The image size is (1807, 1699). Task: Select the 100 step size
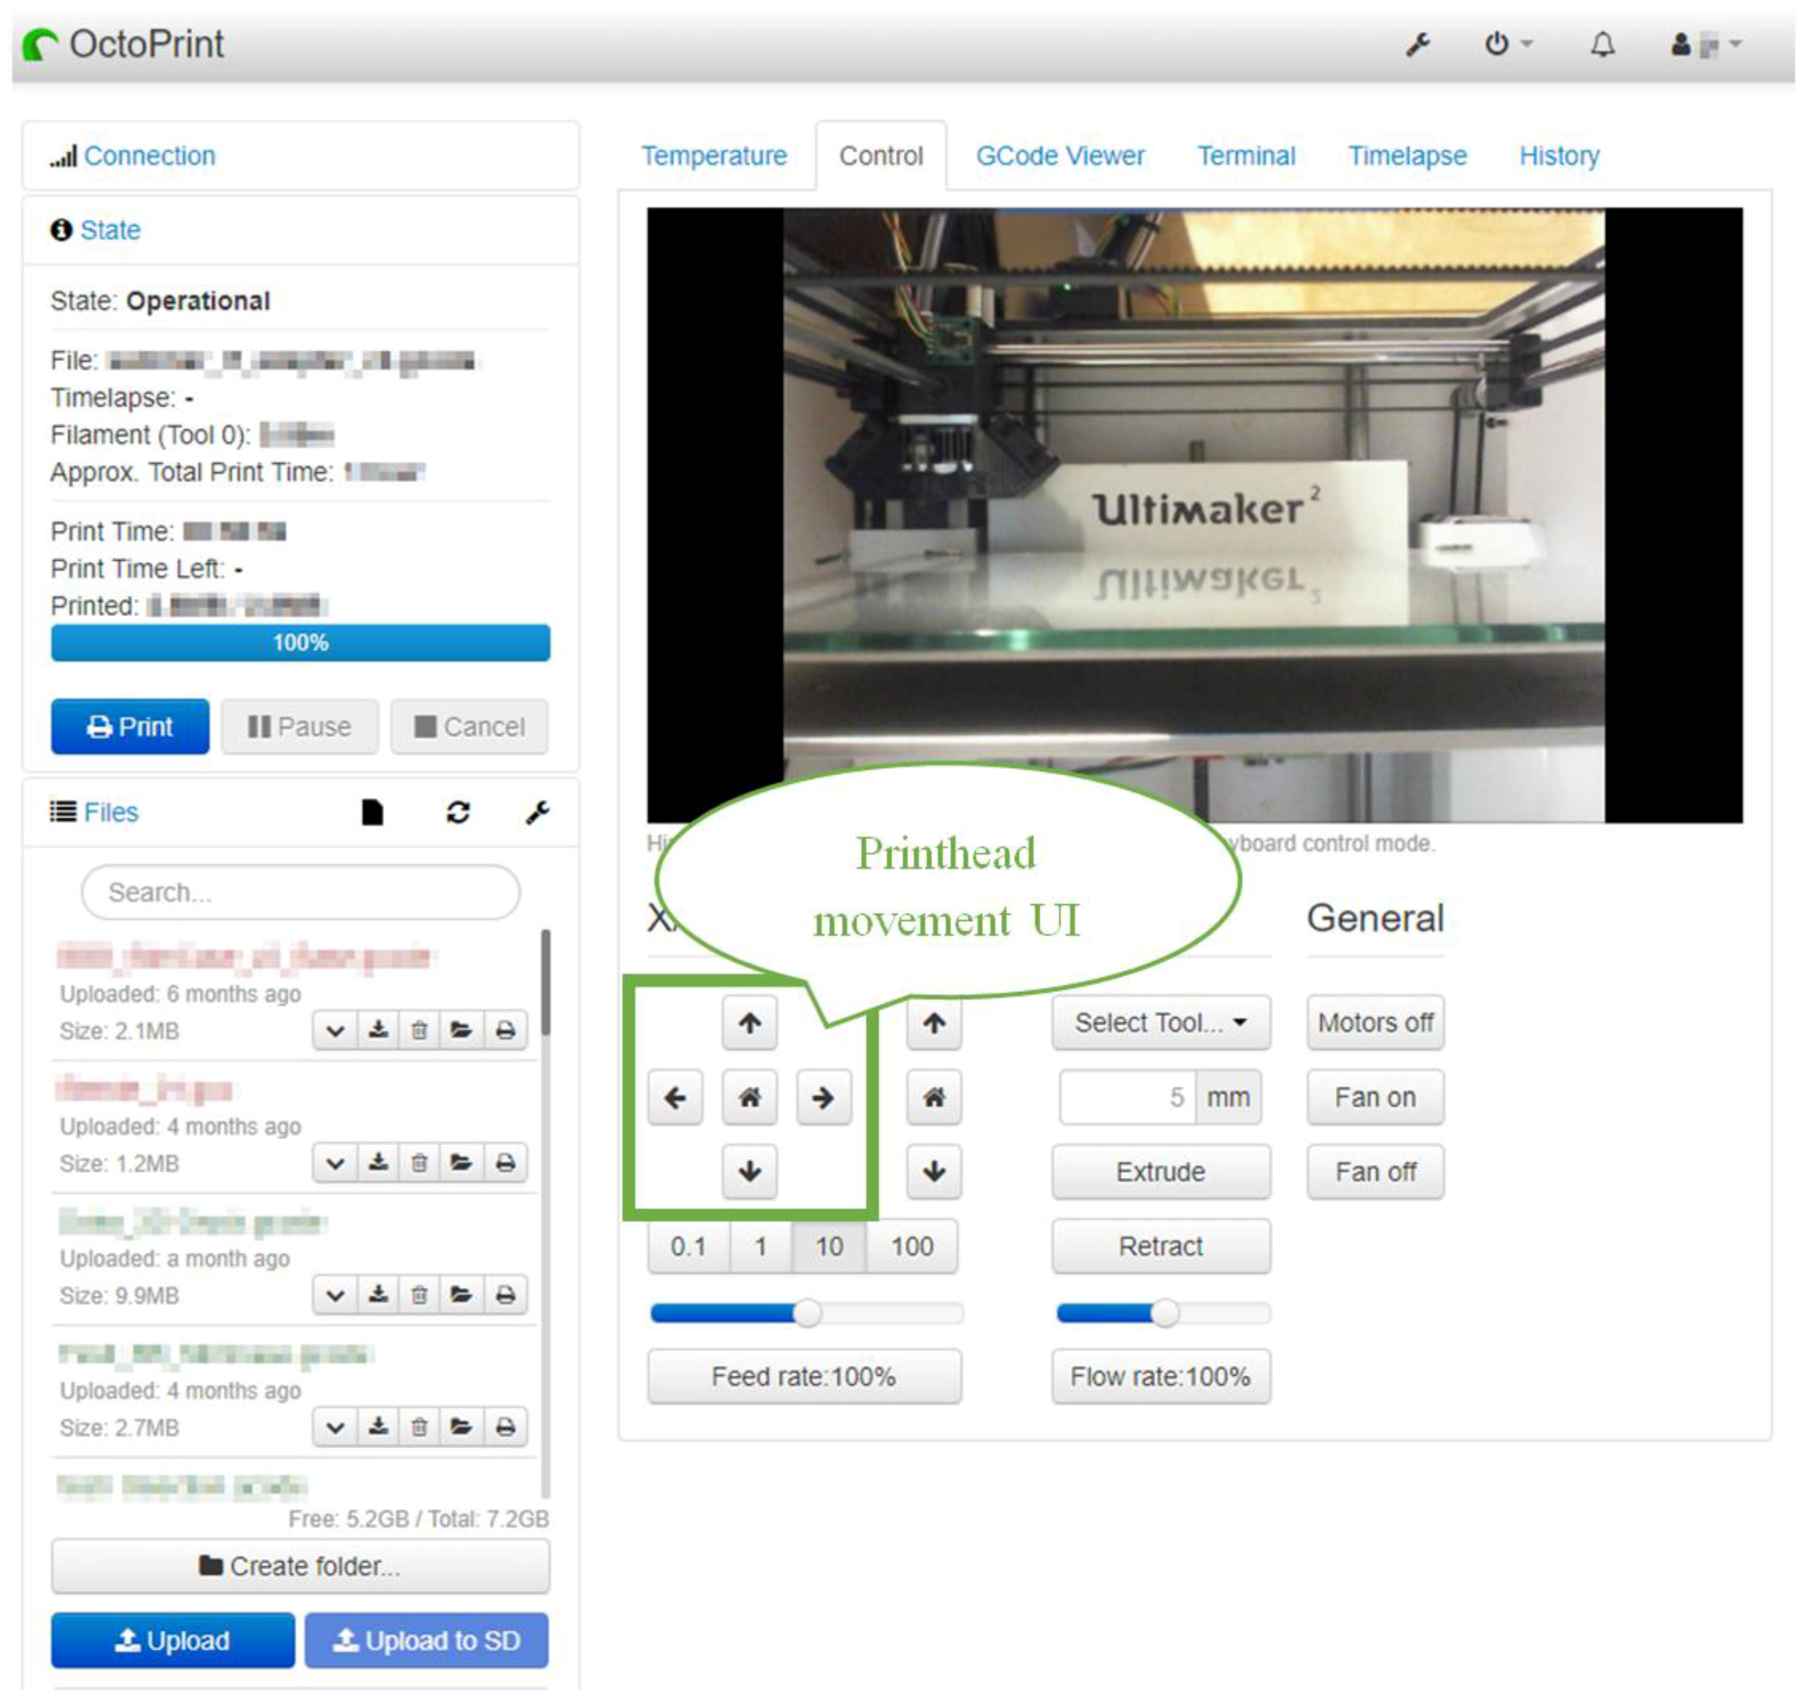tap(912, 1246)
